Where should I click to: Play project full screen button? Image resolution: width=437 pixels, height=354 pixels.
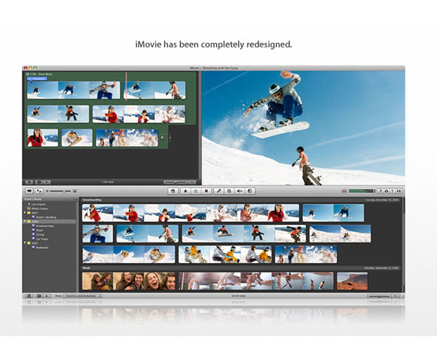[x=39, y=182]
